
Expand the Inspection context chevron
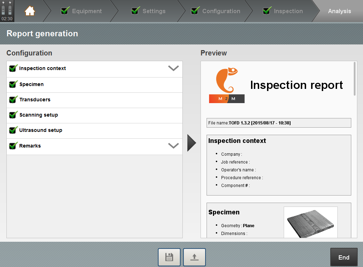173,68
